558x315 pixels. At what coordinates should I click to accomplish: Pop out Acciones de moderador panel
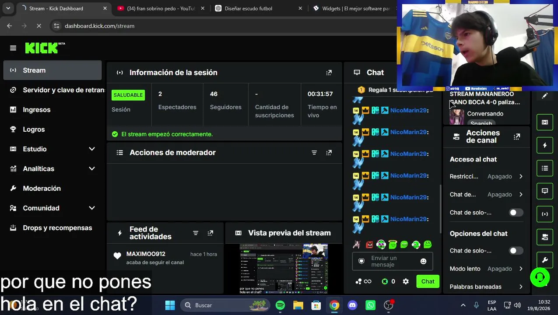329,153
